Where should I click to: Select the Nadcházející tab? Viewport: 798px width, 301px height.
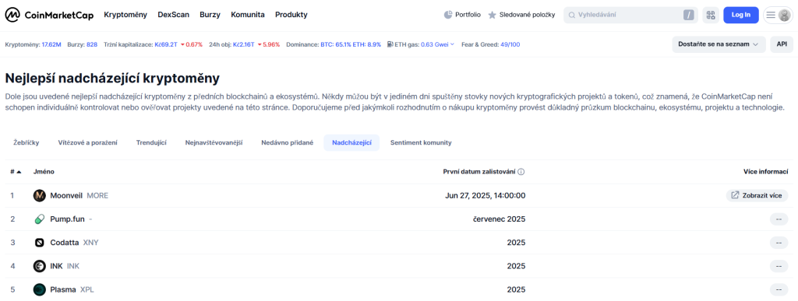click(x=351, y=142)
